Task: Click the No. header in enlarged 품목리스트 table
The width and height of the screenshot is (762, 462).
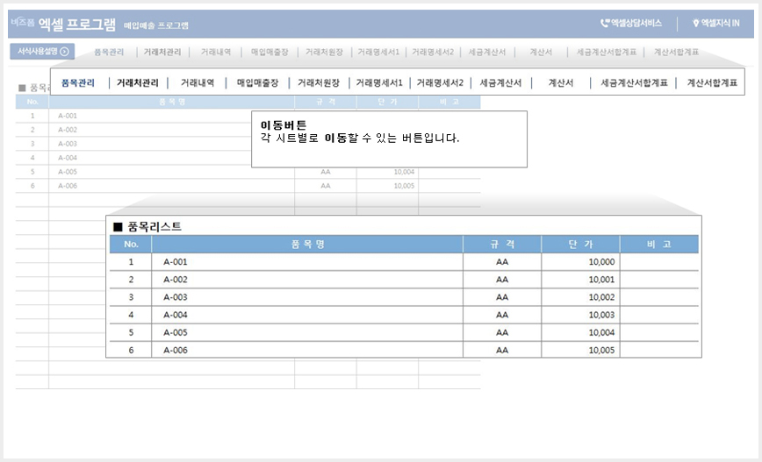Action: pyautogui.click(x=131, y=244)
